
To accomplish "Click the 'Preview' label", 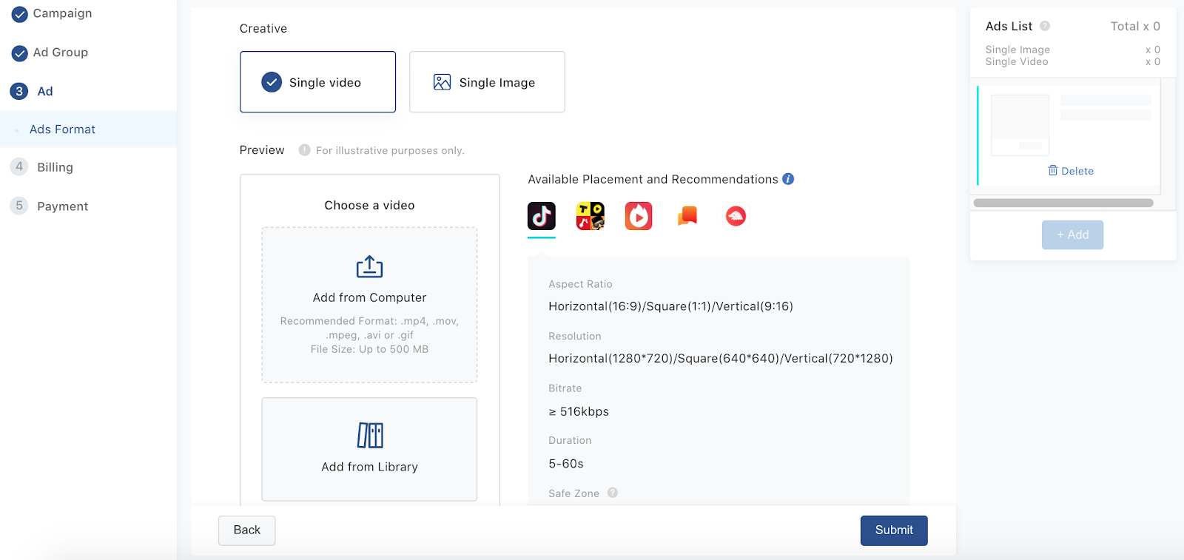I will [262, 150].
